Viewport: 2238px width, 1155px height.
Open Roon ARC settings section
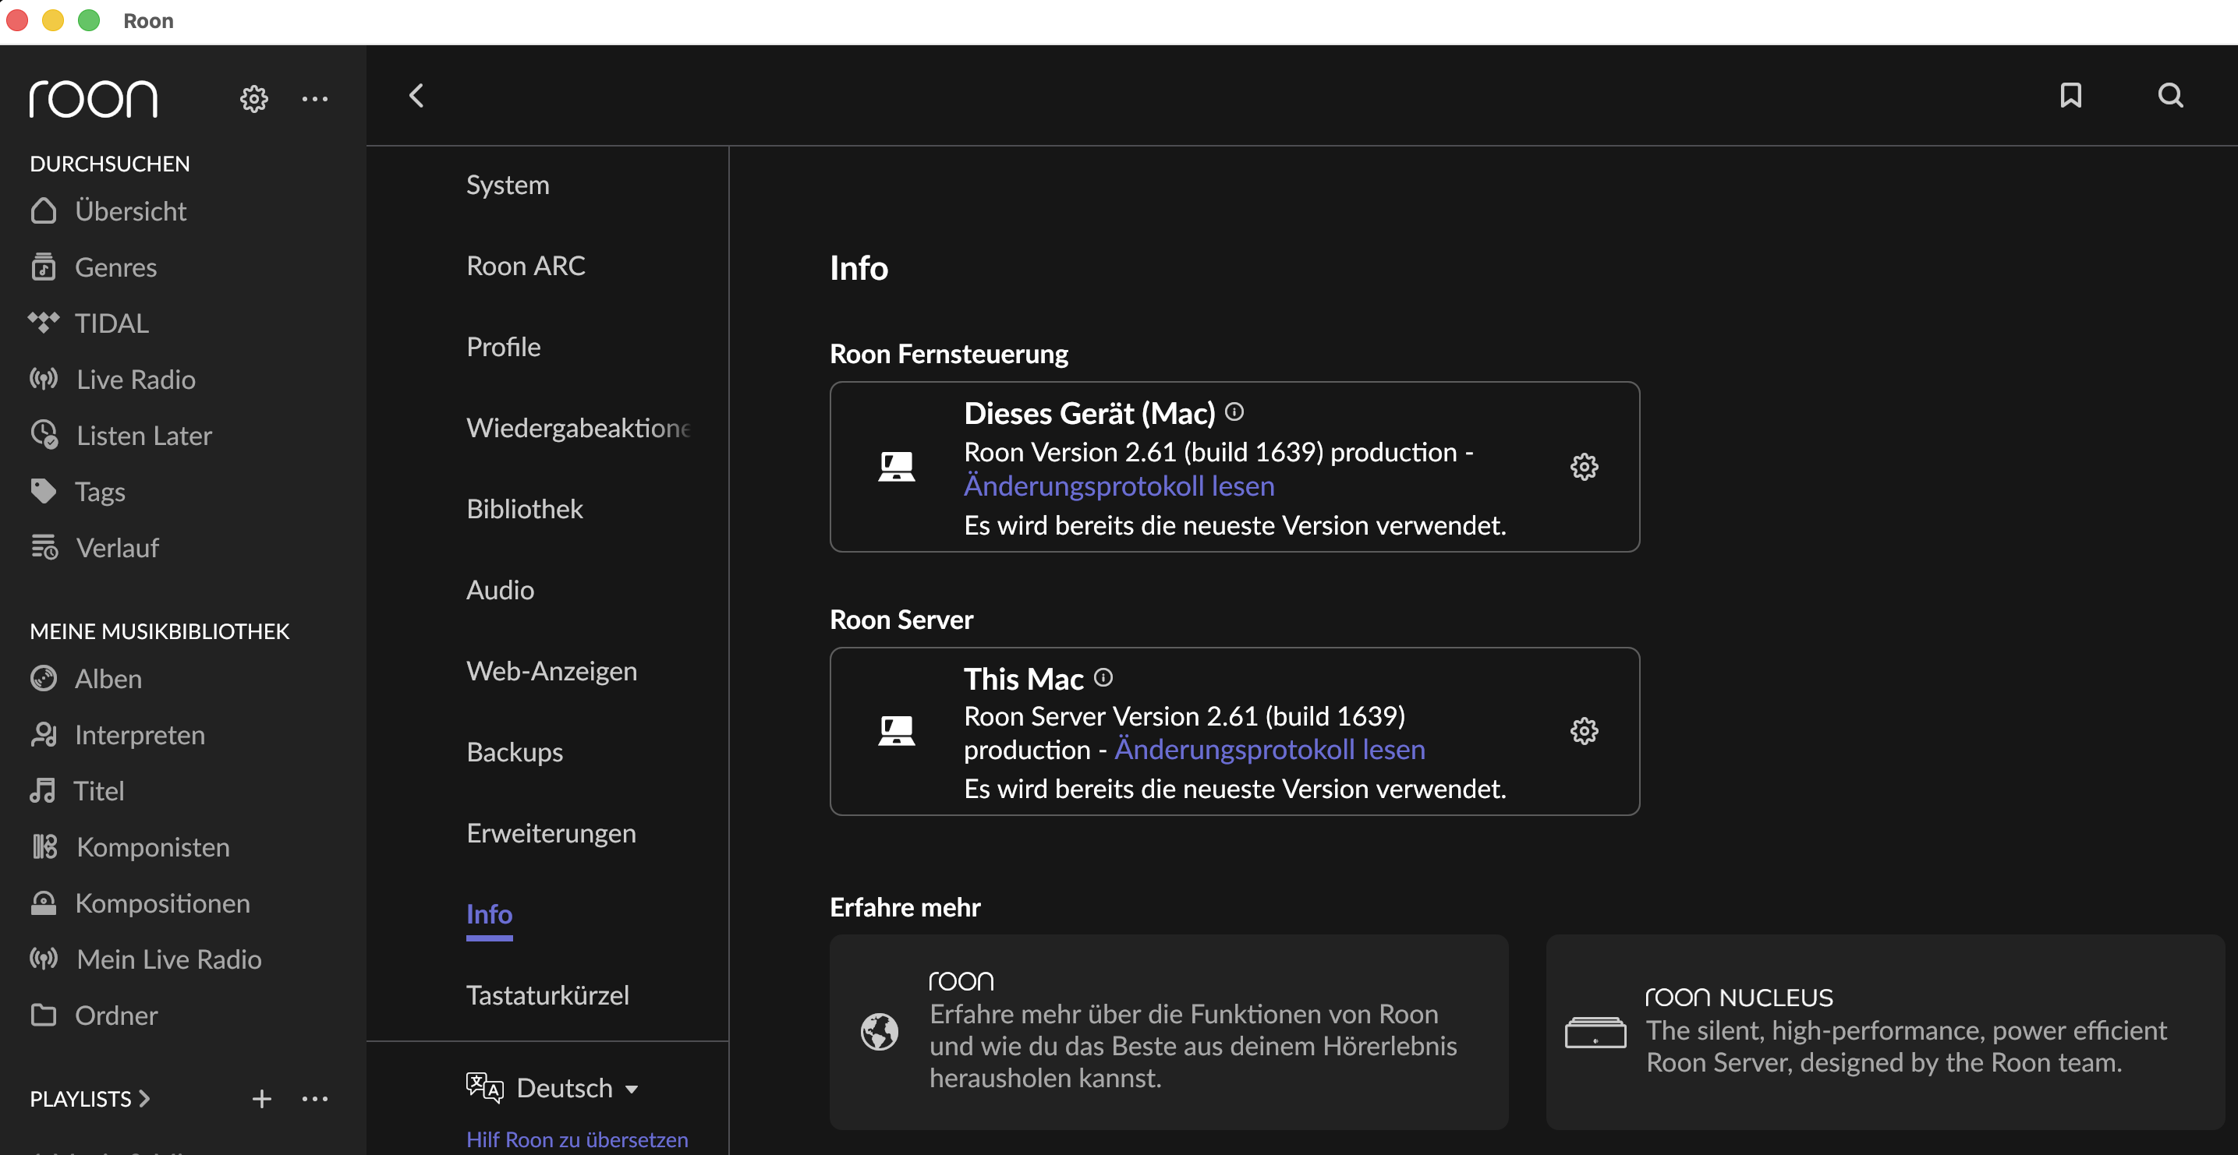(x=526, y=266)
